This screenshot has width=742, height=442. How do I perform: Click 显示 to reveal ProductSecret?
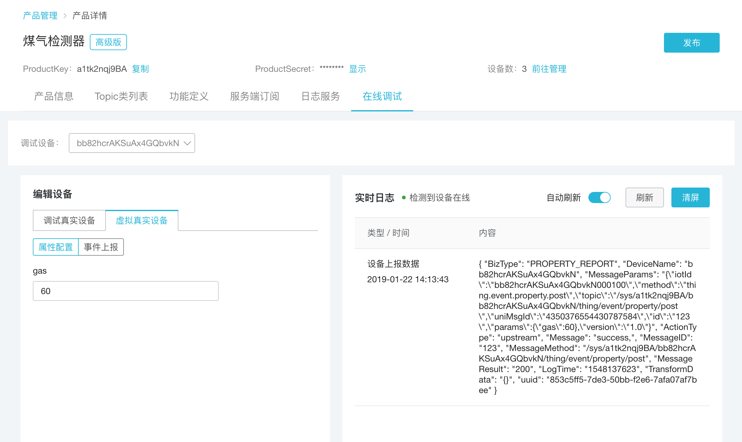point(357,69)
